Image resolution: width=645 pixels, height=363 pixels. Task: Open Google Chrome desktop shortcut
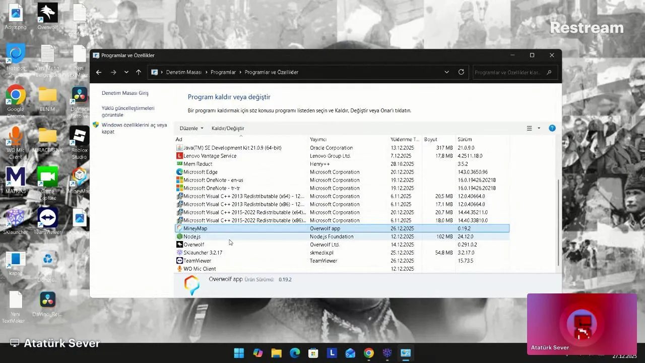tap(16, 101)
